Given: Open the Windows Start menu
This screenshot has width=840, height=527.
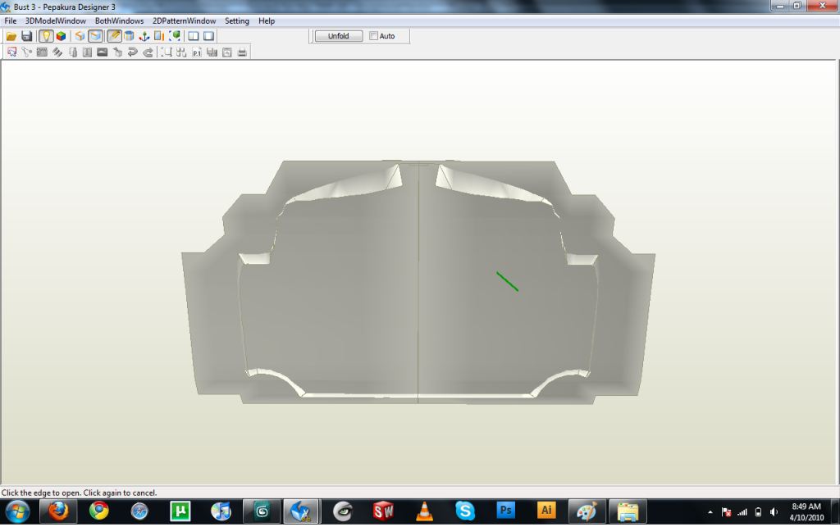Looking at the screenshot, I should tap(17, 512).
